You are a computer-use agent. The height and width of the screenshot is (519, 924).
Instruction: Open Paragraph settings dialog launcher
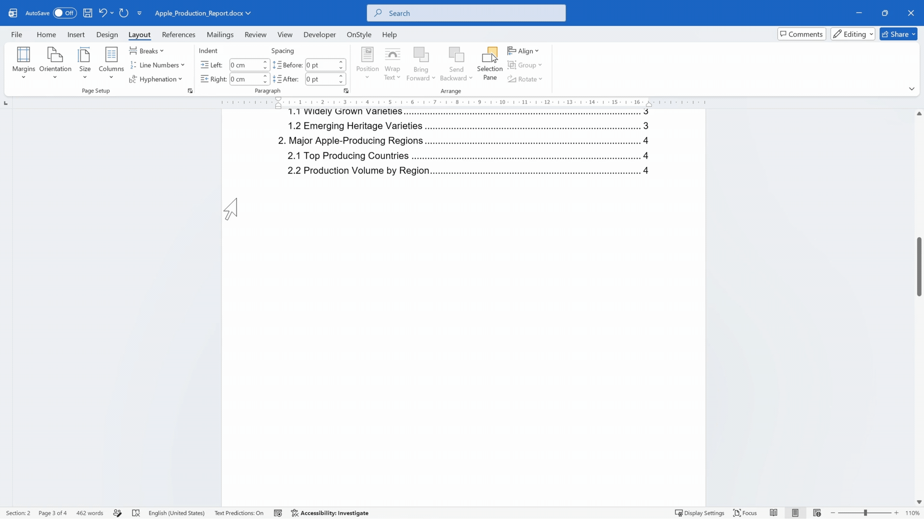[x=346, y=91]
